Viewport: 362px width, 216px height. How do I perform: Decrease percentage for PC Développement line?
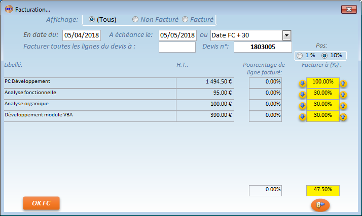[x=302, y=83]
